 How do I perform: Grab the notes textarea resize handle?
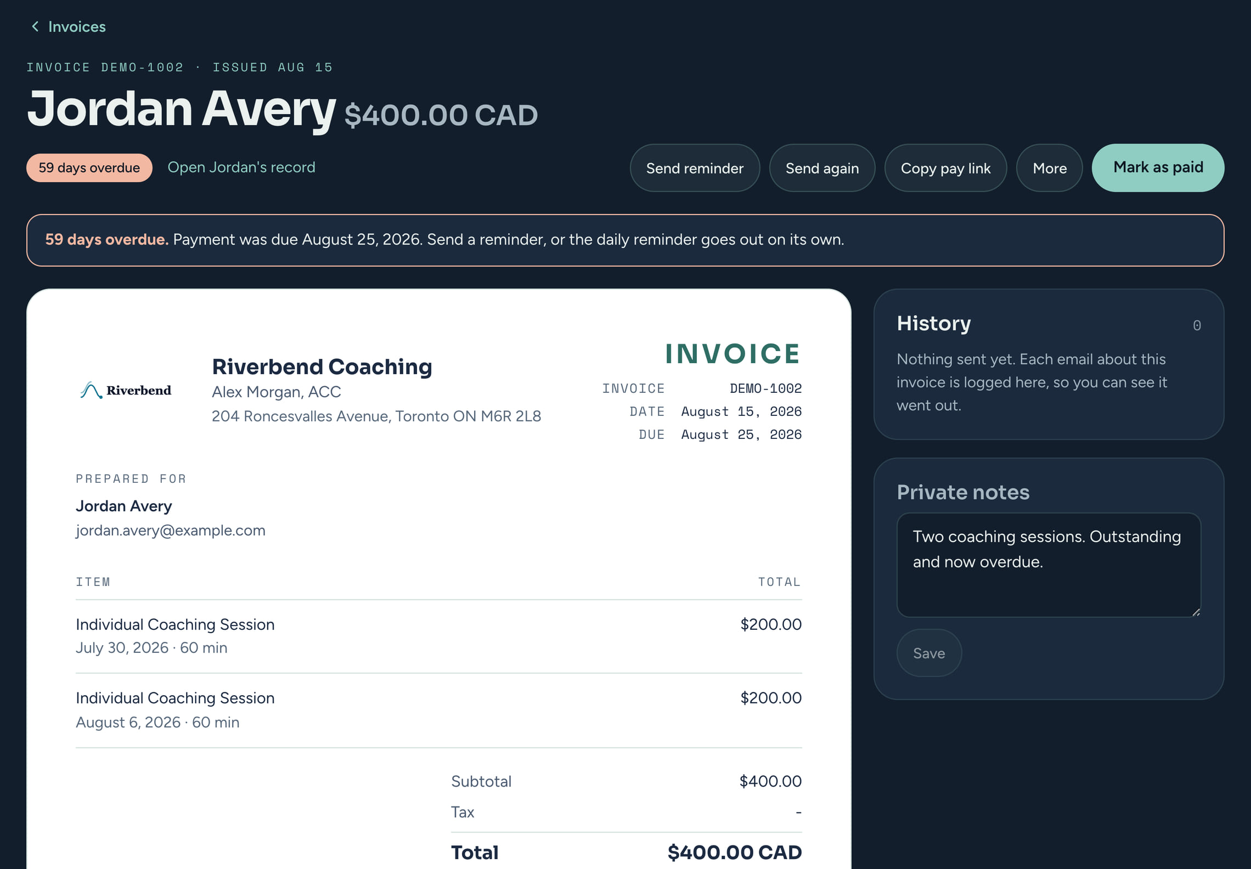click(1196, 612)
